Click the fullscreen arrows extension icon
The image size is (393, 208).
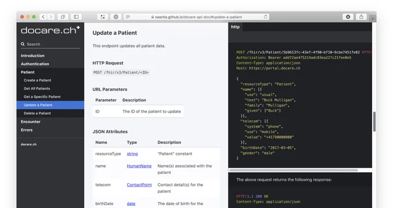pos(103,17)
